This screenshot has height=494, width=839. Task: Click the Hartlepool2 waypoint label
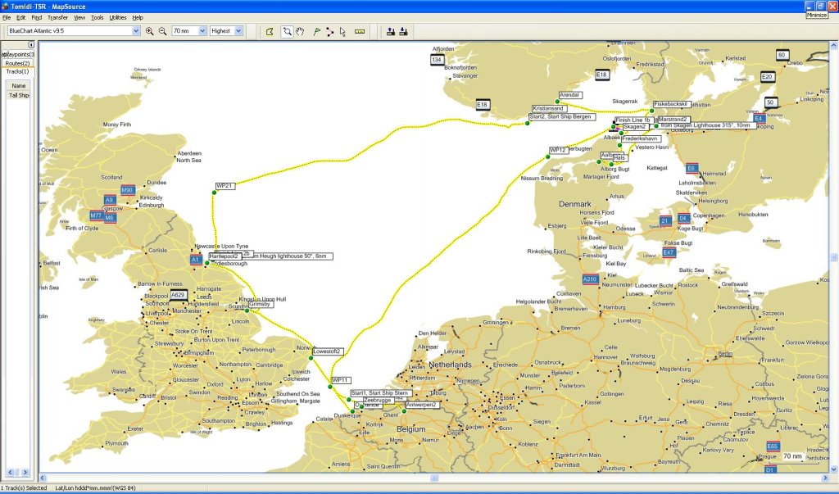(x=224, y=256)
